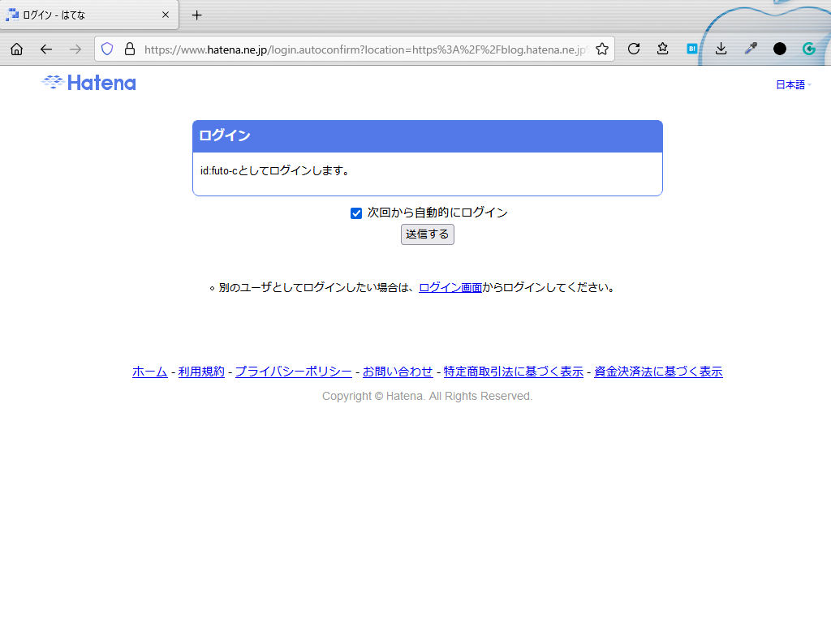Click the Hatena logo
This screenshot has height=623, width=831.
click(89, 84)
